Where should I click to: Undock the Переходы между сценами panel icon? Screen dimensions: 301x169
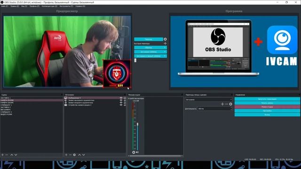(x=231, y=95)
